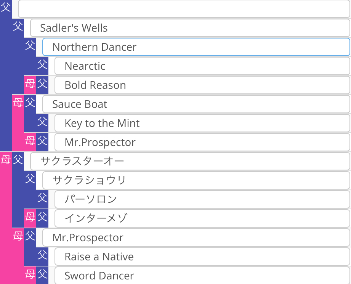The height and width of the screenshot is (284, 351).
Task: Click the Sauce Boat field
Action: pyautogui.click(x=196, y=104)
